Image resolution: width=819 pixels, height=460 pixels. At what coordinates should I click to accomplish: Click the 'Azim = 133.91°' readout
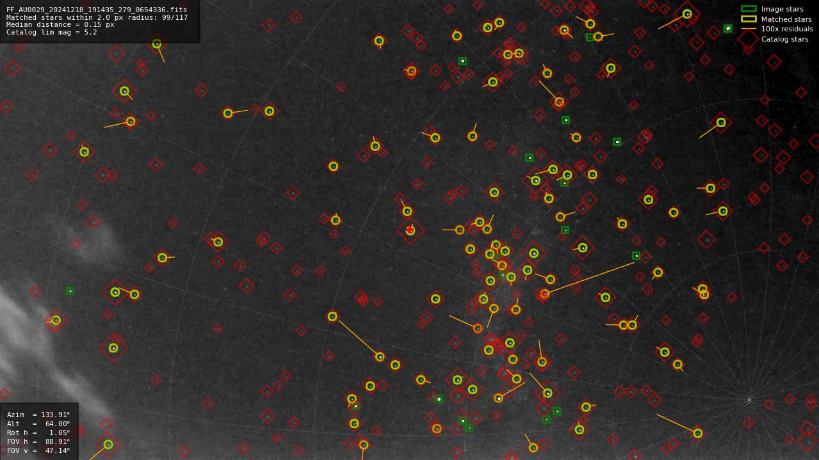click(38, 415)
